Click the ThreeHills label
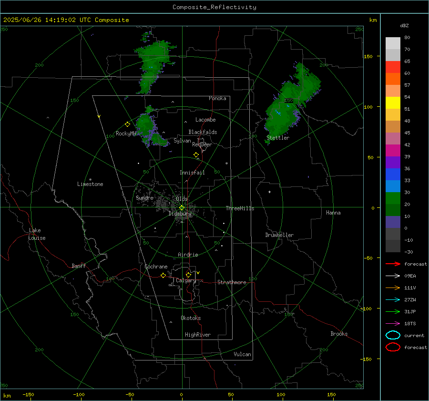Viewport: 429px width, 401px height. [240, 208]
